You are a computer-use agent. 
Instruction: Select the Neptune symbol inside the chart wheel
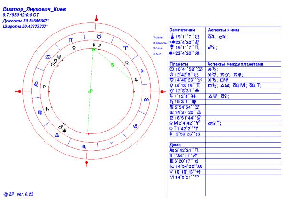pos(64,130)
